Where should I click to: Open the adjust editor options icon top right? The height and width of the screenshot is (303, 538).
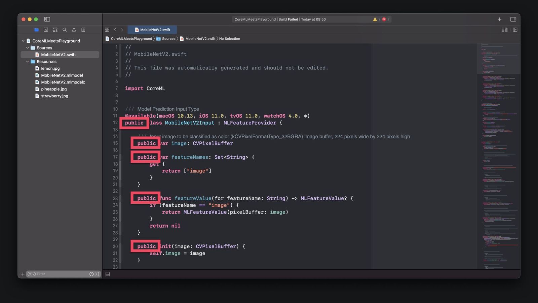tap(504, 30)
